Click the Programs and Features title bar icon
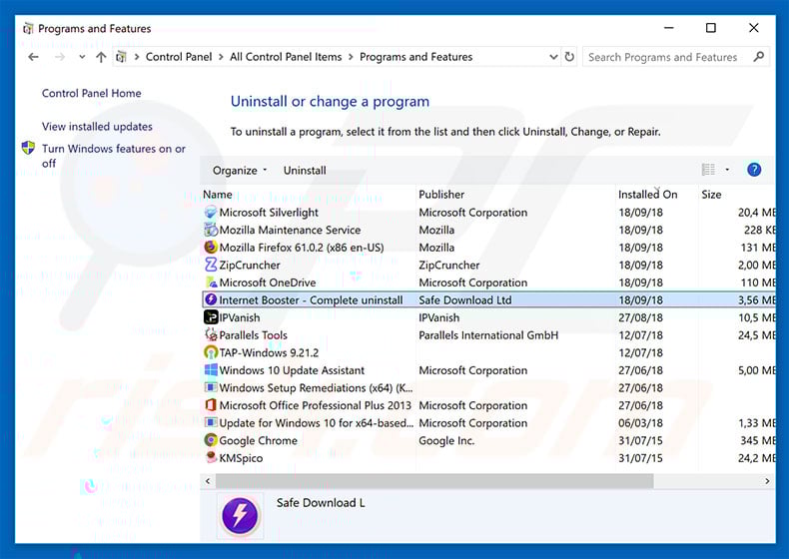 click(x=28, y=28)
